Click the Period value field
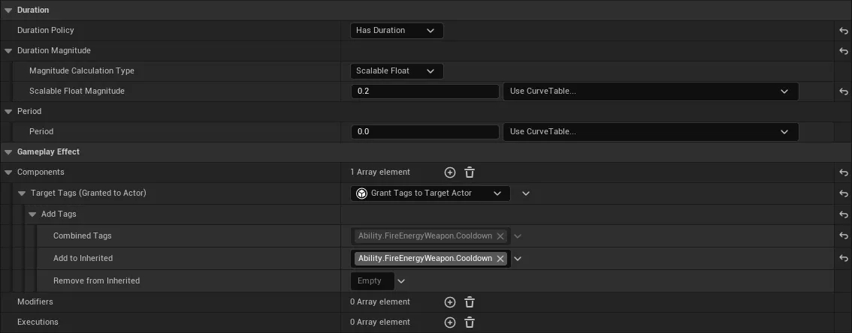 pos(424,132)
